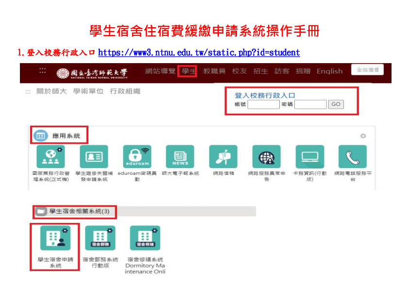Open 卡務資訊(行動版) laptop icon
Image resolution: width=409 pixels, height=289 pixels.
click(x=309, y=157)
